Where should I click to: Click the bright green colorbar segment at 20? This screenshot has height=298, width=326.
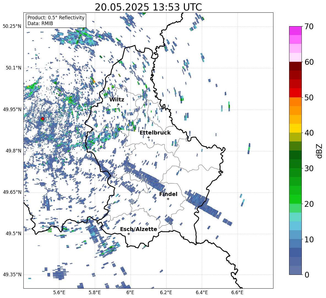coord(295,199)
